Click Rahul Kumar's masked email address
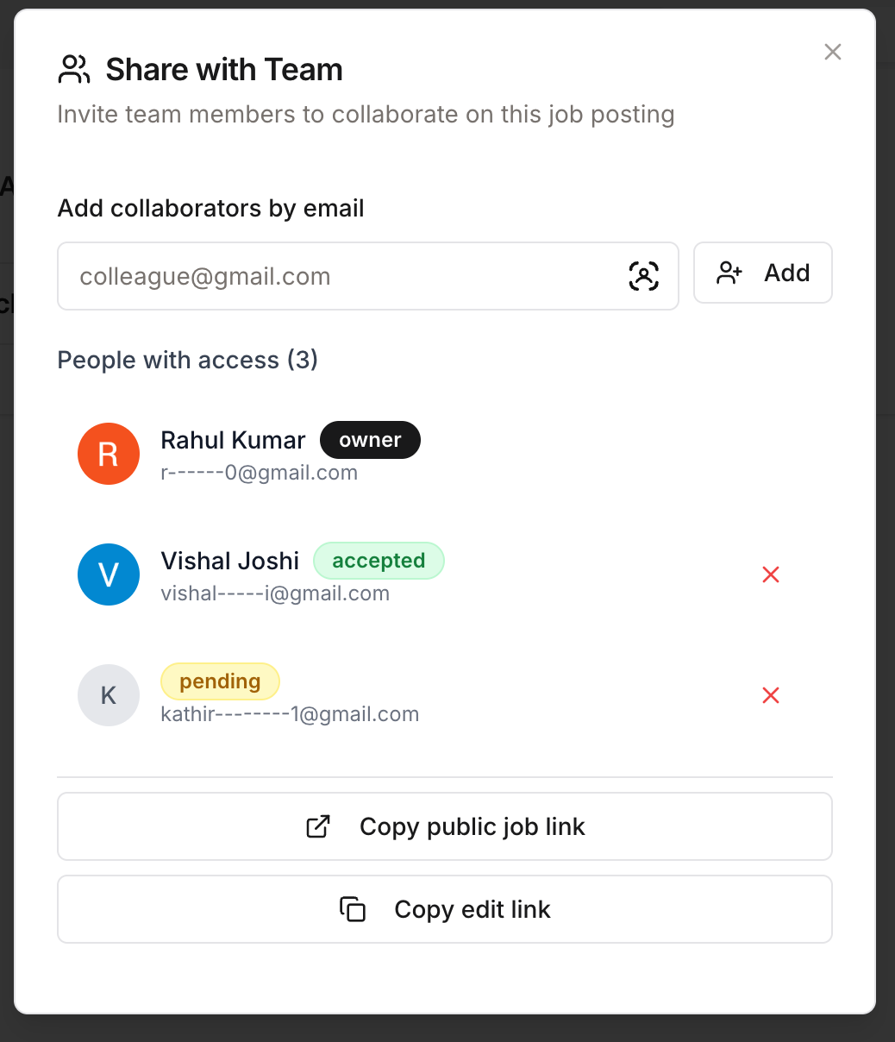Viewport: 895px width, 1042px height. click(x=259, y=473)
